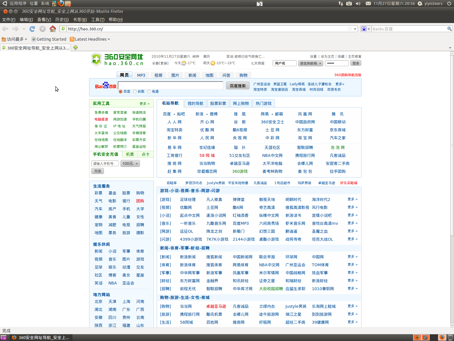Open the address bar history dropdown
This screenshot has height=341, width=454.
click(x=355, y=29)
